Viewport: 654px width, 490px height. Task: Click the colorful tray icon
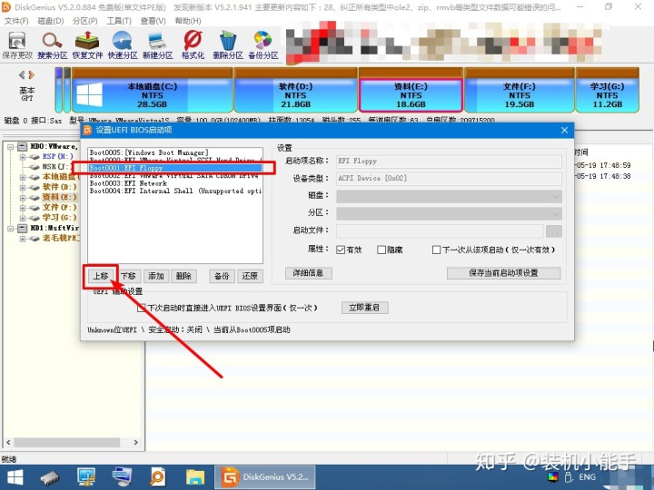pos(553,477)
